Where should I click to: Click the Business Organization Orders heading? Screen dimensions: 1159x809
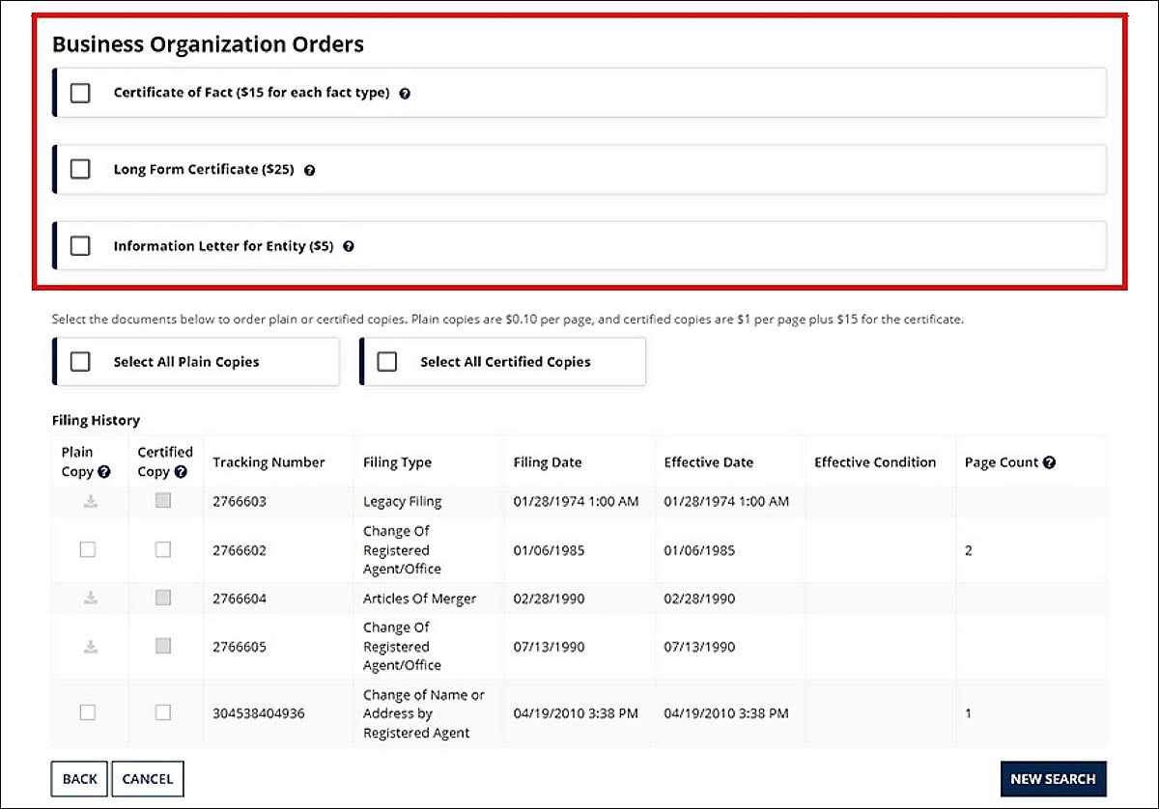point(208,44)
